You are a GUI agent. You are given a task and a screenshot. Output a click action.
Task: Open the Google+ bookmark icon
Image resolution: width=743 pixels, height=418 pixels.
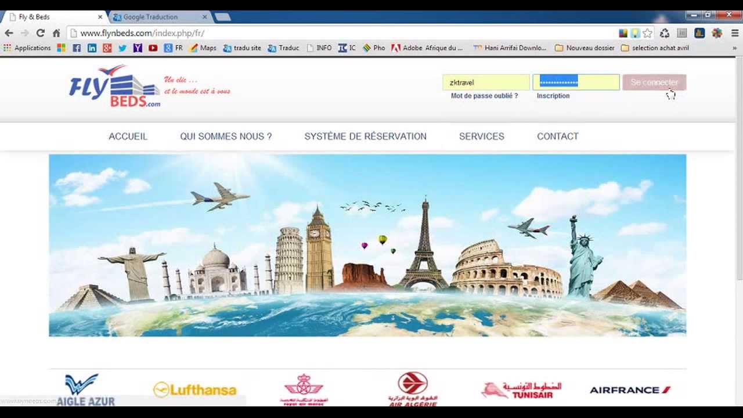pos(107,48)
